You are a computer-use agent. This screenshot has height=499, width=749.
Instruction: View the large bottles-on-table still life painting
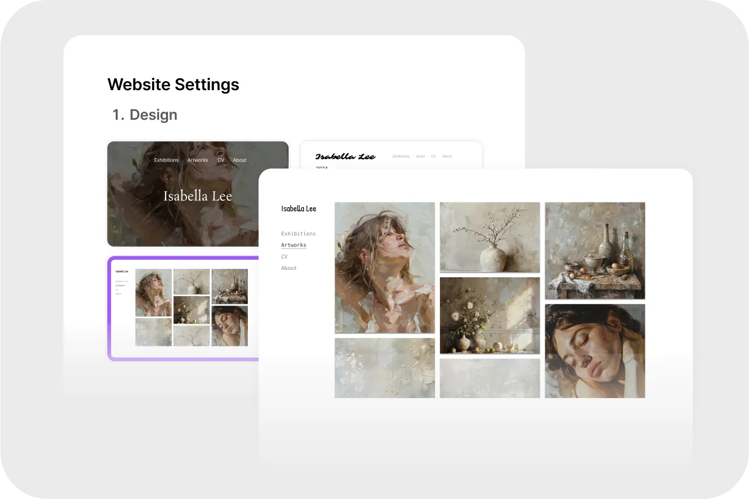tap(595, 251)
